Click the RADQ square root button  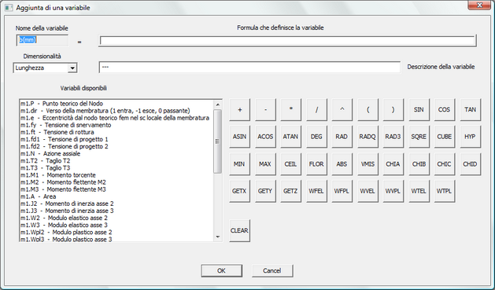pos(368,137)
